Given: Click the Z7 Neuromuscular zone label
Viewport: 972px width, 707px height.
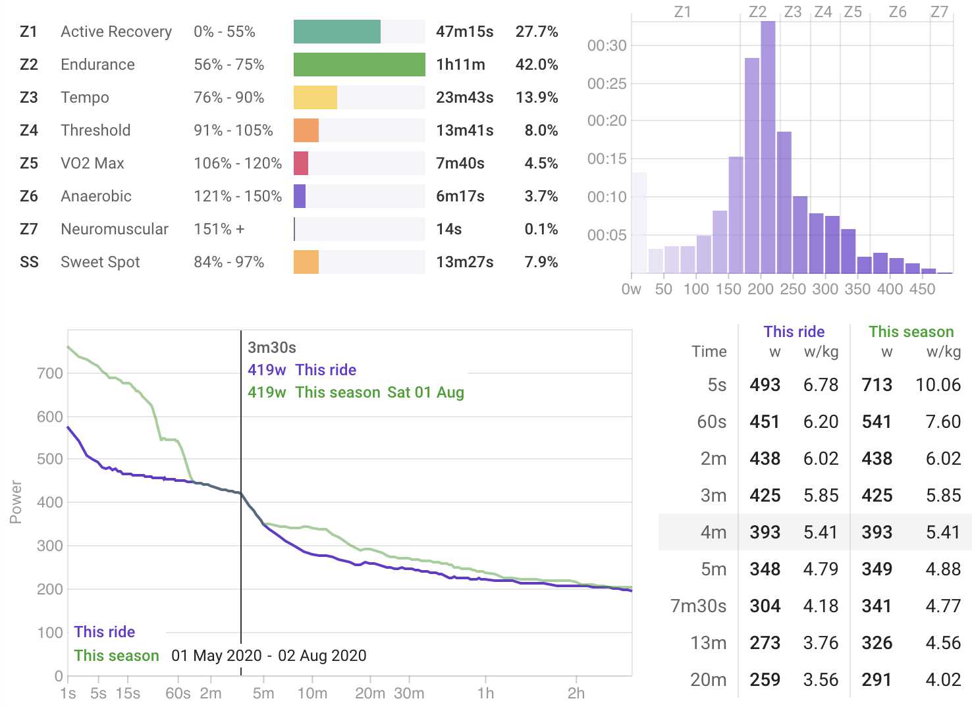Looking at the screenshot, I should pyautogui.click(x=115, y=229).
